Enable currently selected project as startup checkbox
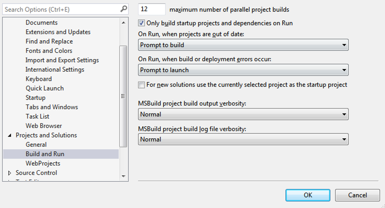 tap(142, 85)
